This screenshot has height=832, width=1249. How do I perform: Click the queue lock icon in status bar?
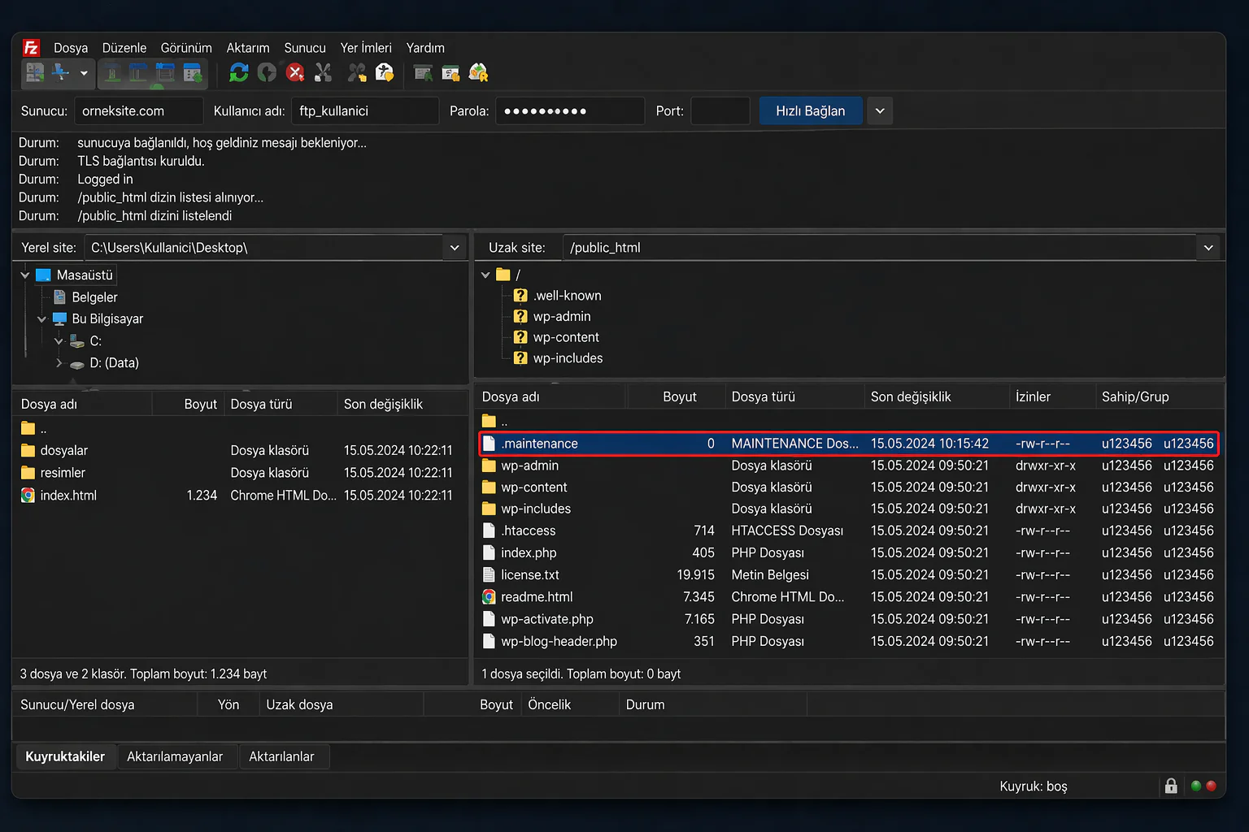click(x=1170, y=786)
